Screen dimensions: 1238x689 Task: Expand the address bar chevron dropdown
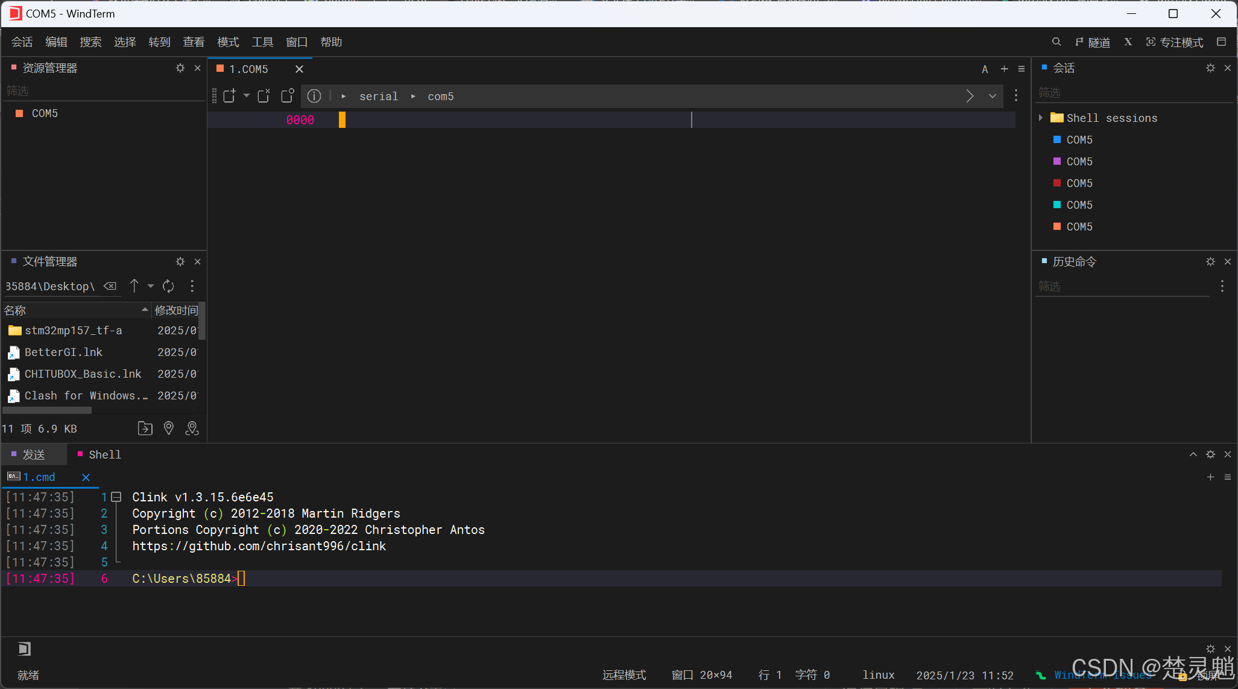tap(992, 96)
